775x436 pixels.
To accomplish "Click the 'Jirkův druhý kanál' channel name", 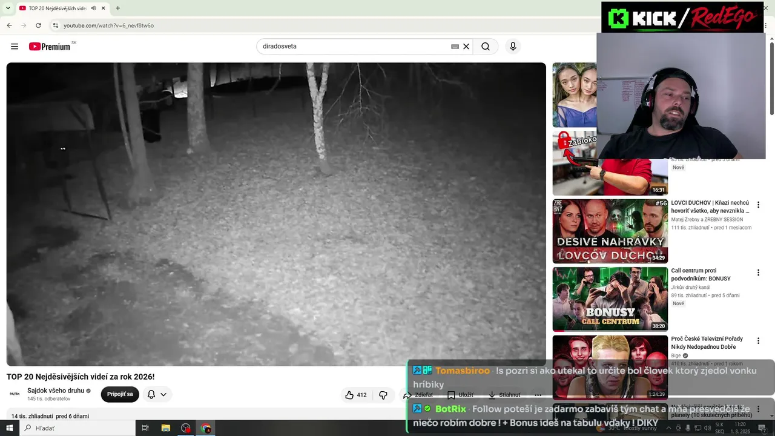I will [690, 287].
